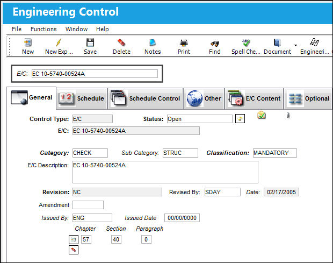
Task: Click the status change button next to Status
Action: pos(240,119)
